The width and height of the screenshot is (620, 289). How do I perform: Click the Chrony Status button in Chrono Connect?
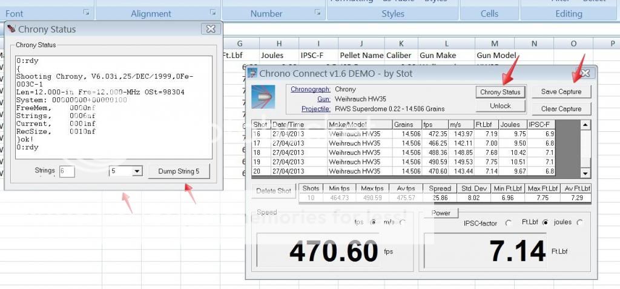pos(500,92)
